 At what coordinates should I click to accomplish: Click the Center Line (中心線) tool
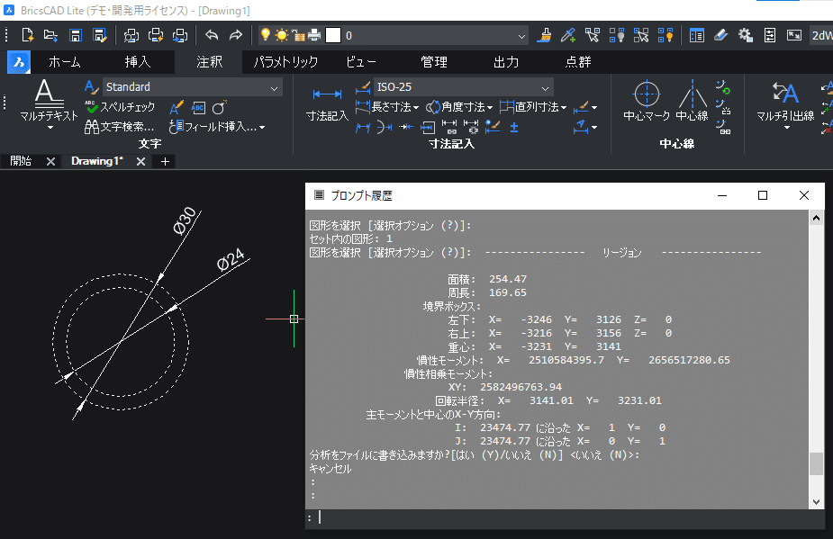(x=693, y=101)
